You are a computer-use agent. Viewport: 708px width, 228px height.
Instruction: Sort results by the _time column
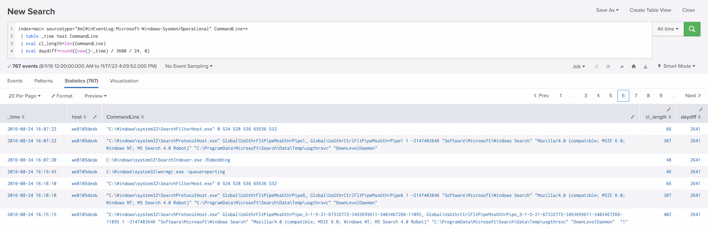pyautogui.click(x=16, y=117)
